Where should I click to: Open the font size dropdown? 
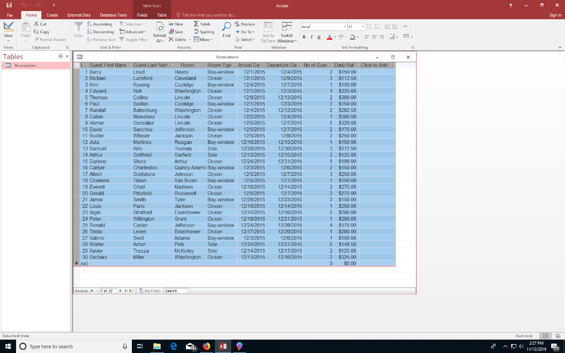click(x=363, y=26)
